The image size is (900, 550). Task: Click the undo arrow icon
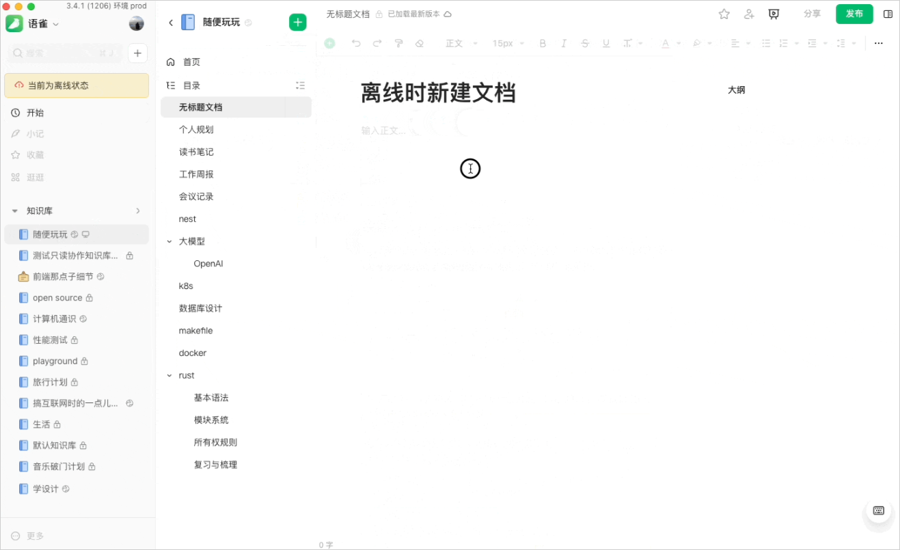click(x=356, y=43)
